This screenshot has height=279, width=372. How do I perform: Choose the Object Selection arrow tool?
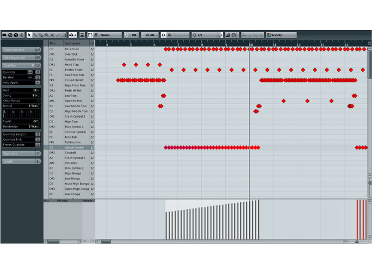coord(30,35)
